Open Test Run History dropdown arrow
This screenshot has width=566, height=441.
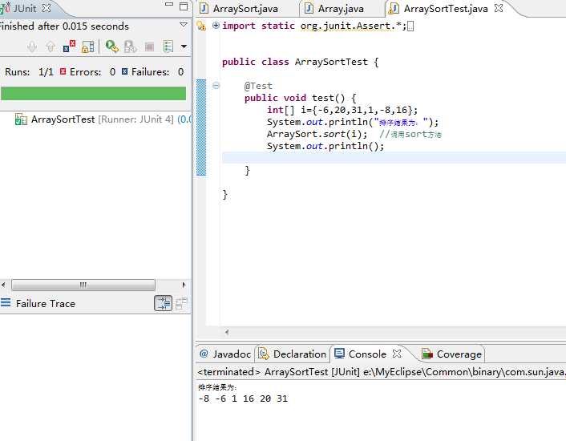click(x=184, y=47)
